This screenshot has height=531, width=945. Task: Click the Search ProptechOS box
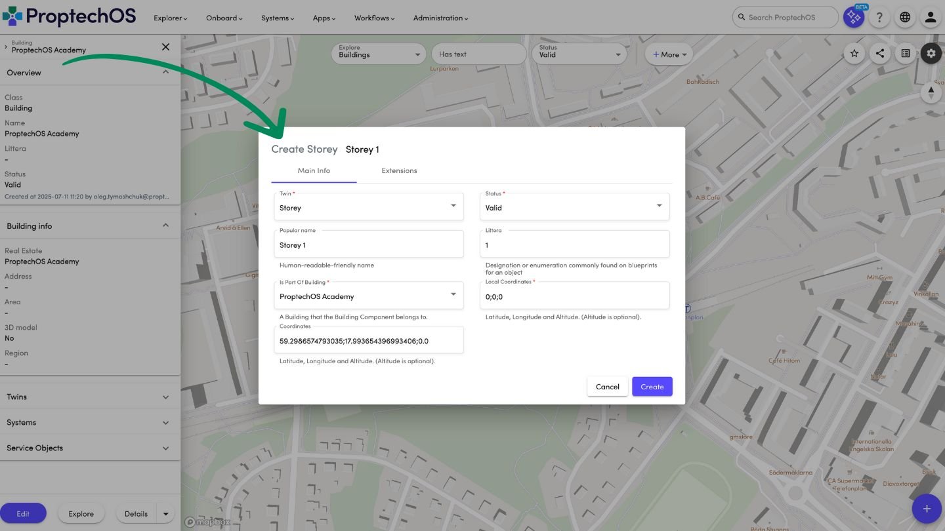click(x=785, y=18)
